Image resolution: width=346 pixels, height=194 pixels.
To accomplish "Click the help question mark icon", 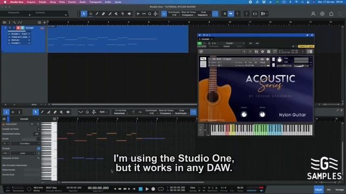I will coord(247,14).
